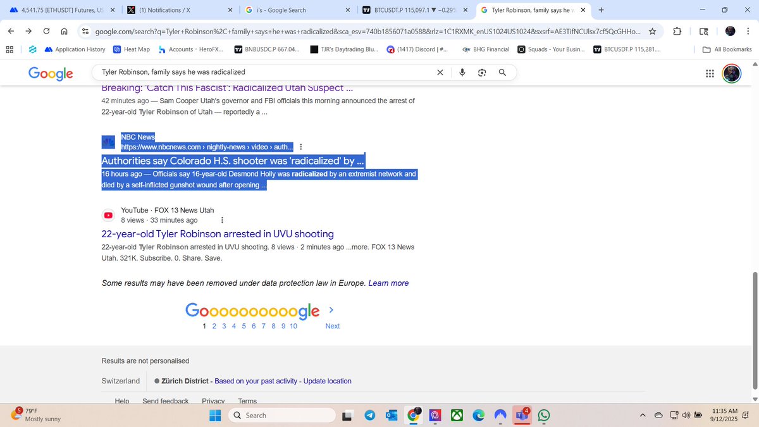Select the Update location link
The height and width of the screenshot is (427, 759).
[327, 381]
